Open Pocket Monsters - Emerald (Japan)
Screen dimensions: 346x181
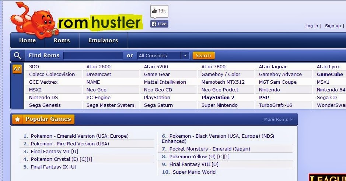point(210,149)
